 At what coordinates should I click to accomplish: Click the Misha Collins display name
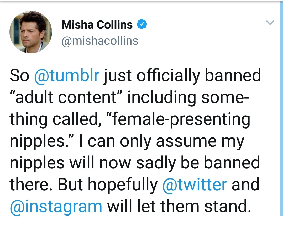point(97,25)
